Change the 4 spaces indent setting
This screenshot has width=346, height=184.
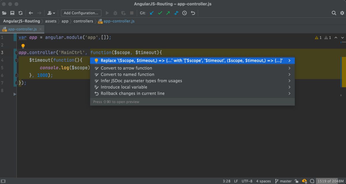[264, 181]
